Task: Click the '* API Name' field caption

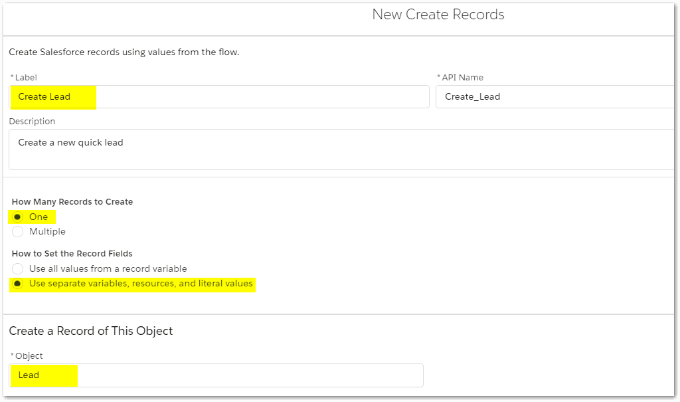Action: (x=462, y=78)
